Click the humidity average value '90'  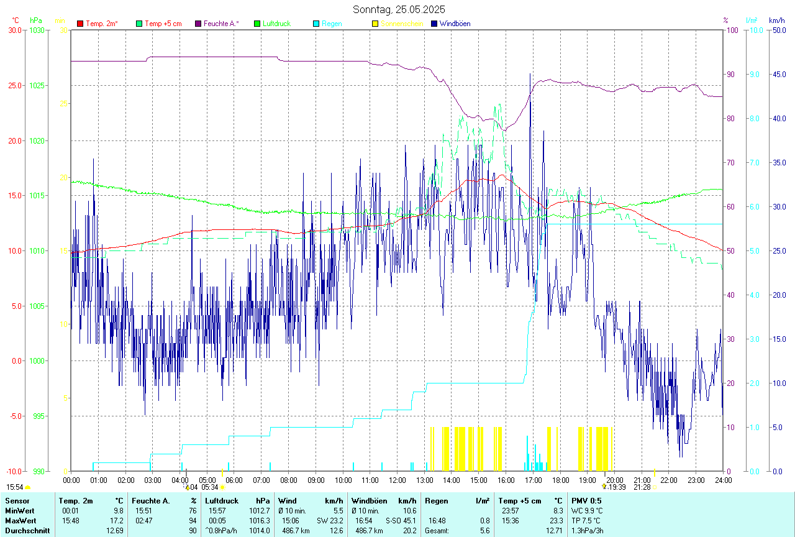click(193, 530)
